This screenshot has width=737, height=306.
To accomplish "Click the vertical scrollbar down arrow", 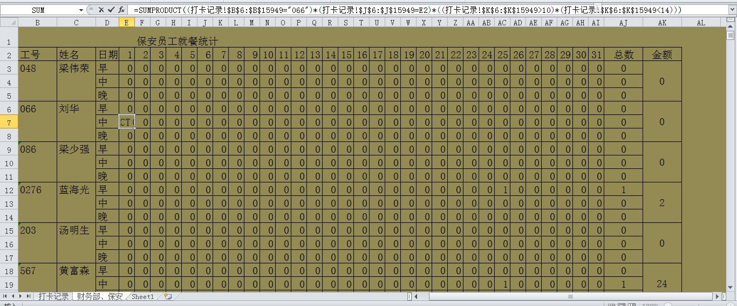I will (731, 287).
